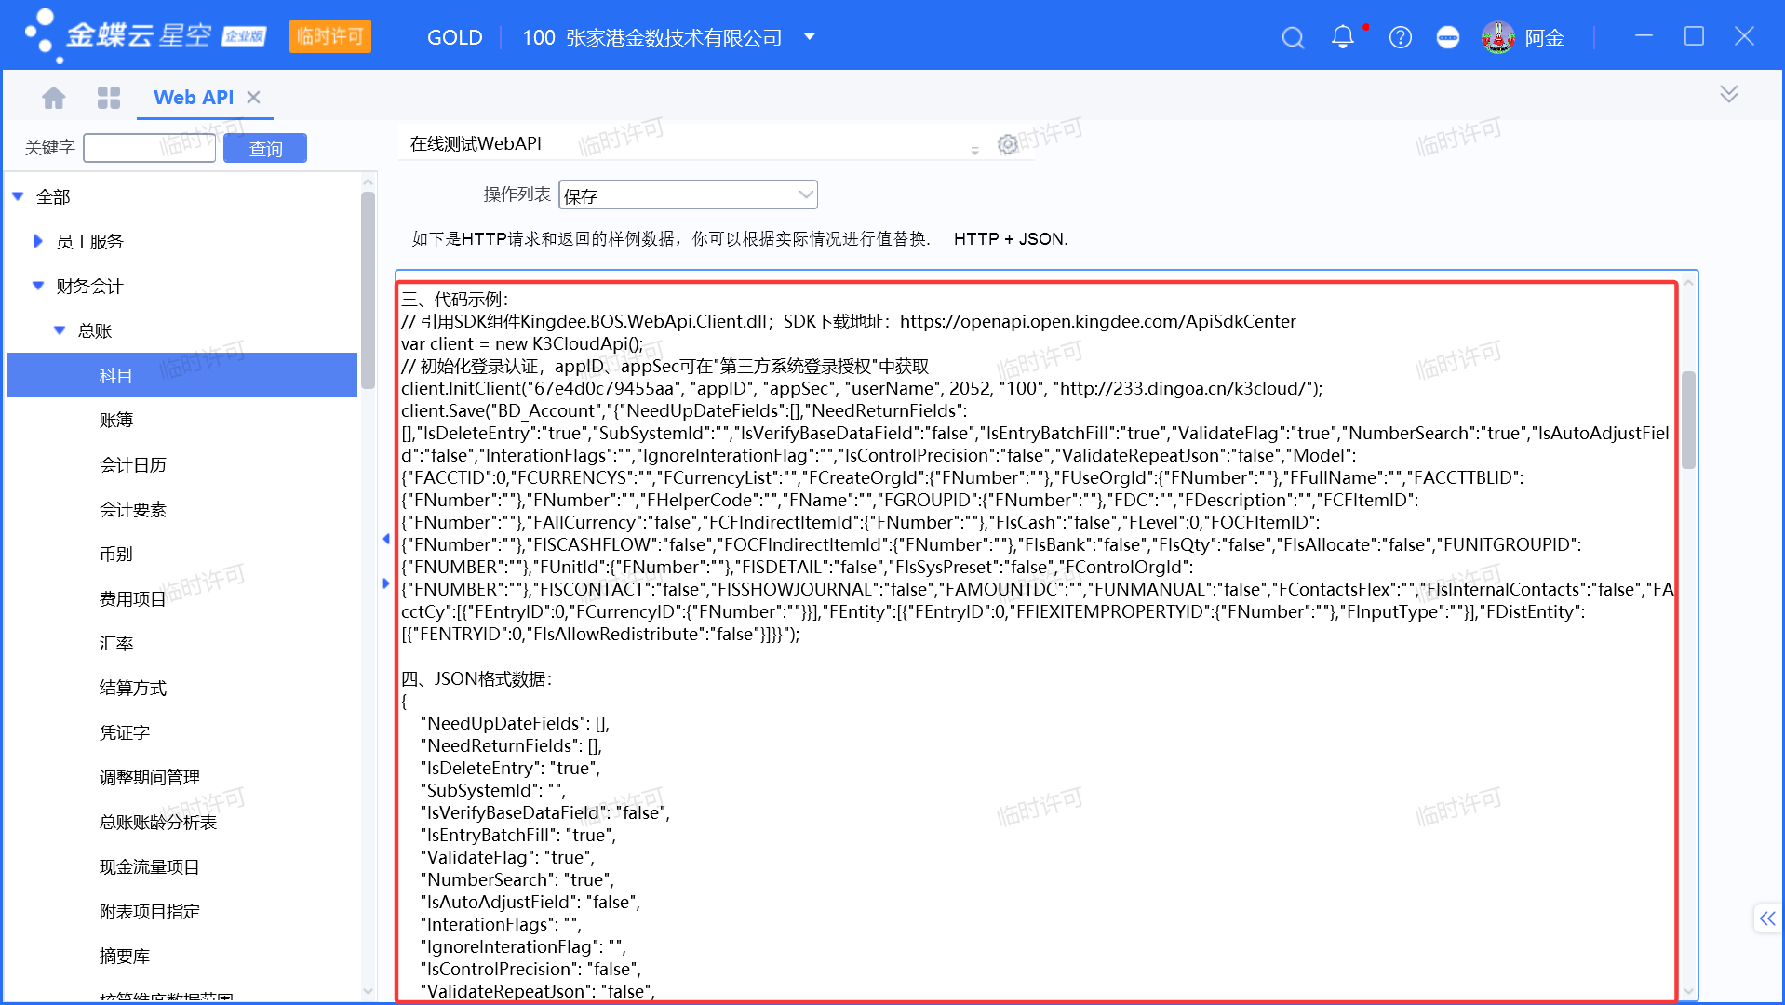Click the code area scroll-down arrow
This screenshot has width=1785, height=1005.
coord(1688,992)
